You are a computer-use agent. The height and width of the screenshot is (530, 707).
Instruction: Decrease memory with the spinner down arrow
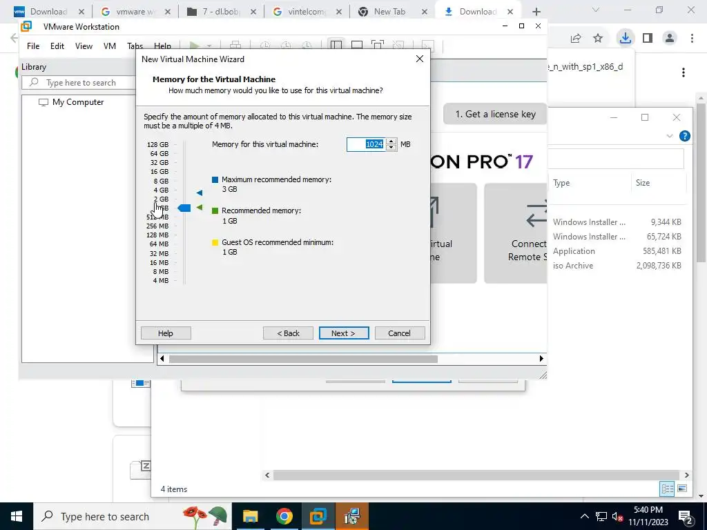click(x=392, y=148)
